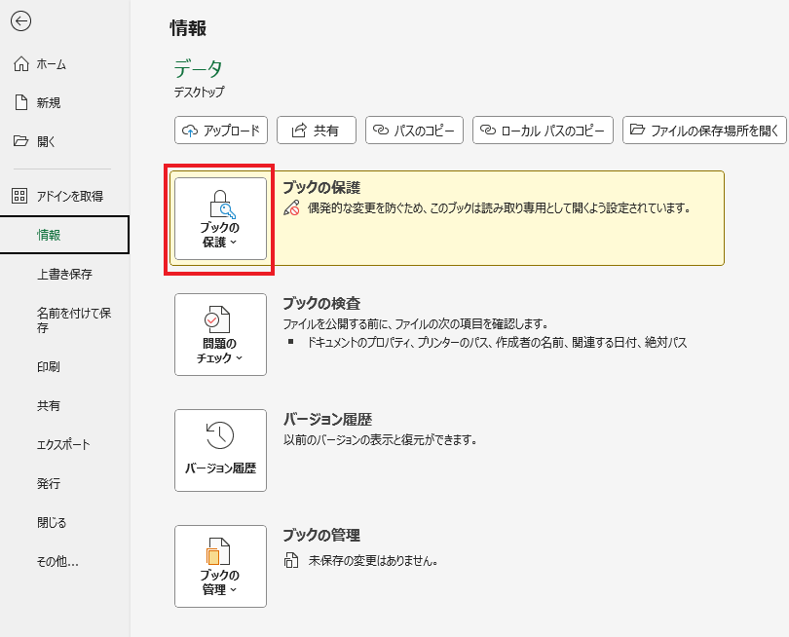The height and width of the screenshot is (637, 789).
Task: Expand the 問題のチェック dropdown button
Action: coord(220,334)
